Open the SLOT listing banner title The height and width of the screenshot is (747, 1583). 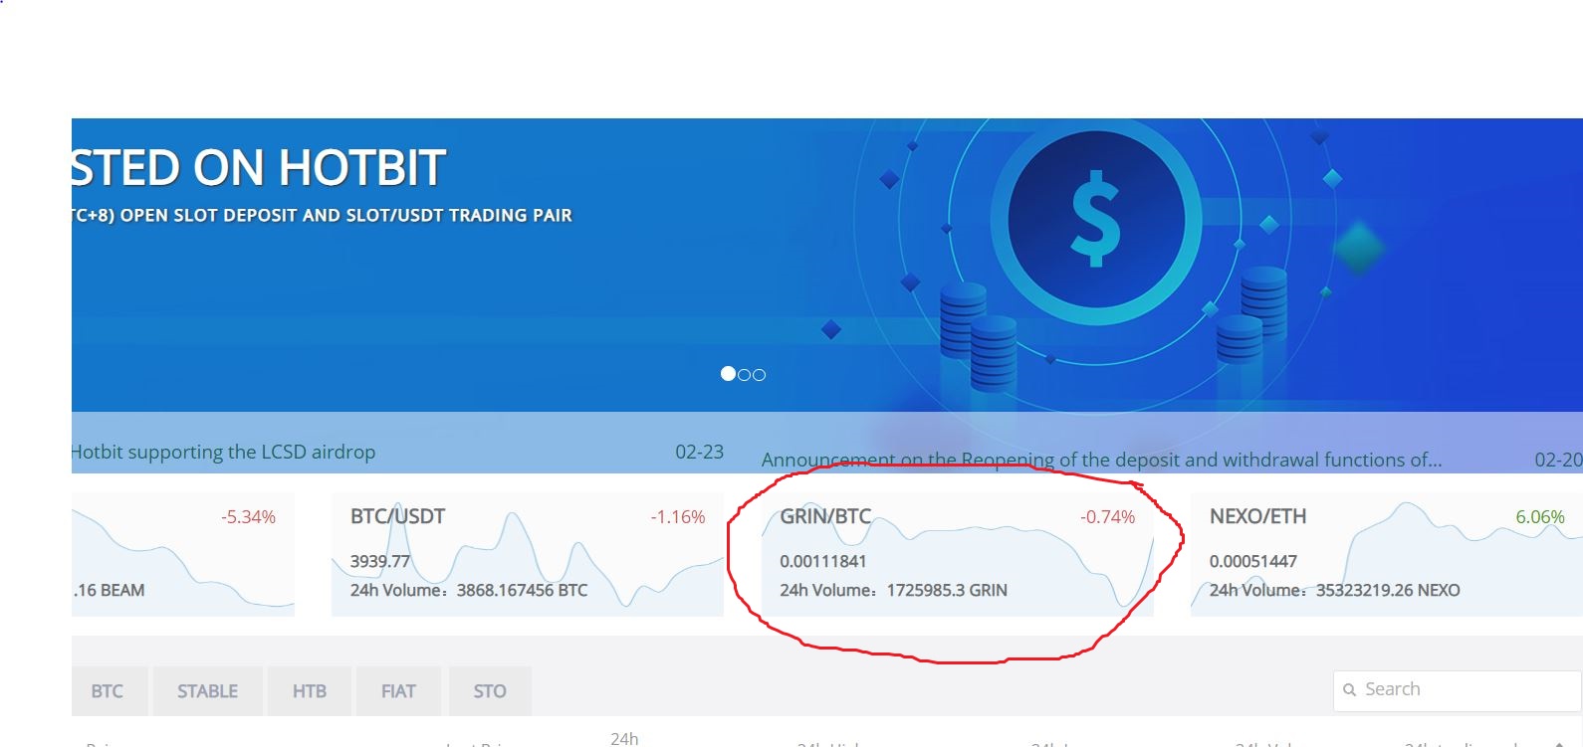[x=259, y=168]
